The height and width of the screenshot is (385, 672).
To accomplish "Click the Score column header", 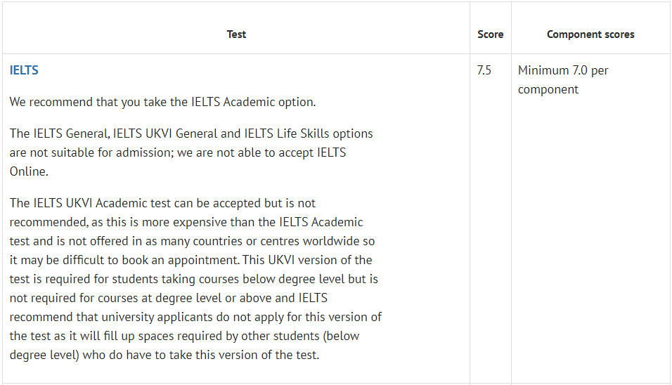I will point(490,34).
